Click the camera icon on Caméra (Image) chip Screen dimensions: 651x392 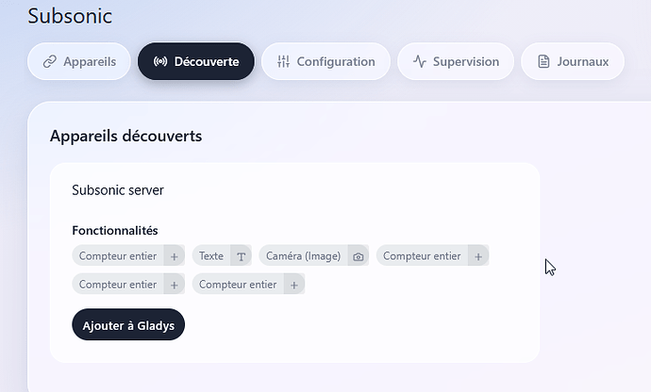tap(359, 256)
